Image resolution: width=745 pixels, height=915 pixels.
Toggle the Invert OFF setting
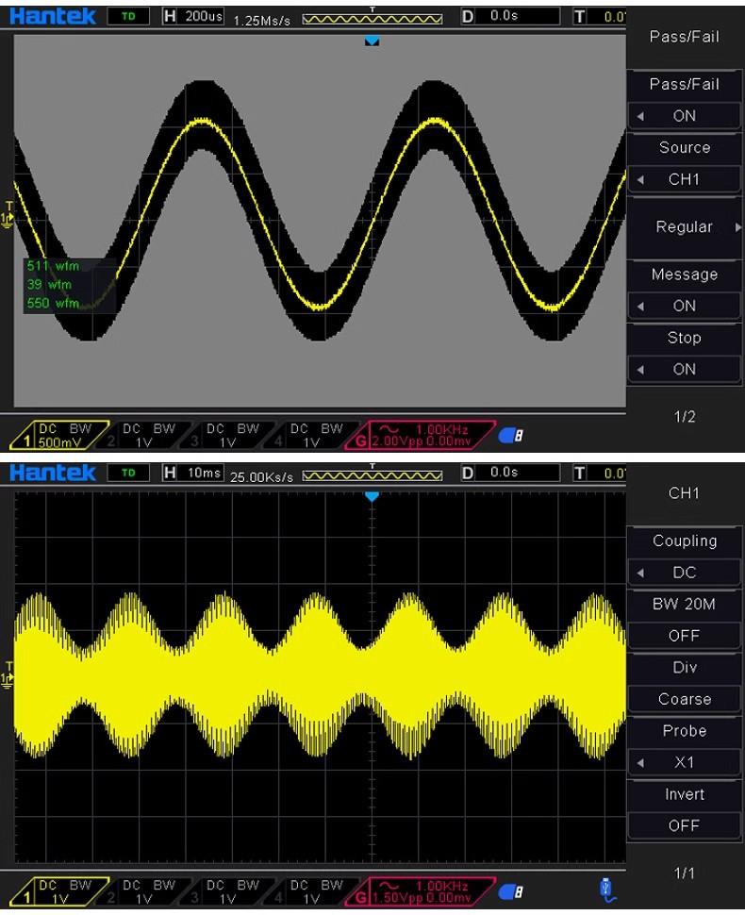(685, 825)
